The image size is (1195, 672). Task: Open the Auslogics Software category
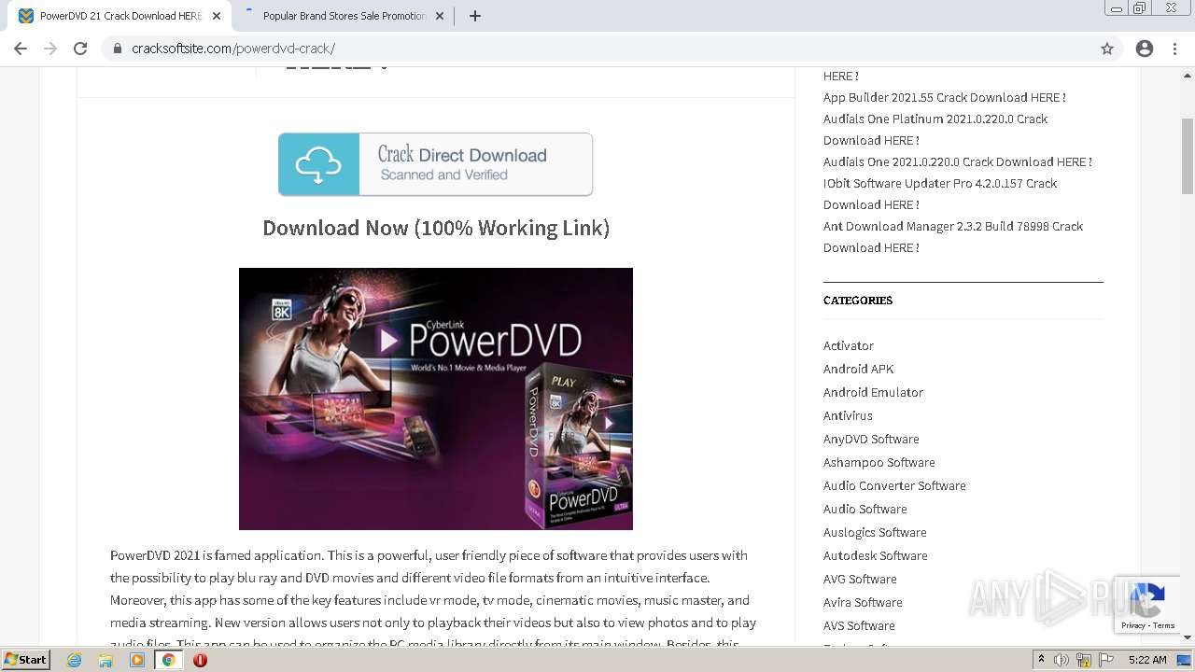click(875, 532)
